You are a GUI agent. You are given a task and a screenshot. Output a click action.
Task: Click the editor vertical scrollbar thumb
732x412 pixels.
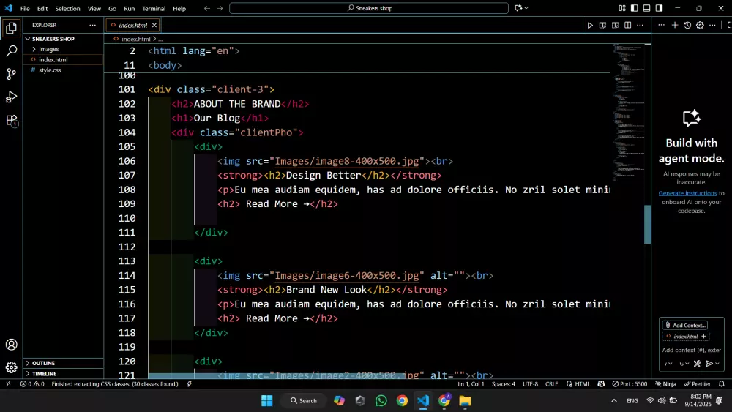click(647, 224)
